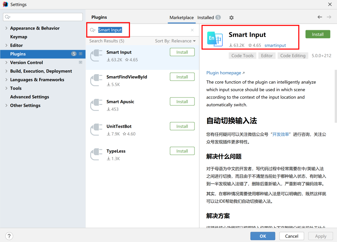Expand the Version Control section
Viewport: 337px width, 242px height.
click(x=7, y=62)
